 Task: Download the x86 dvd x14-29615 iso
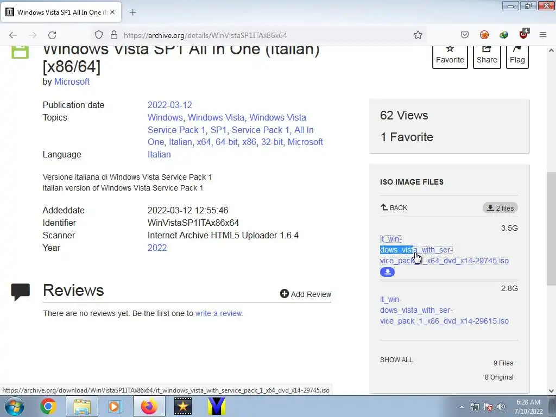444,310
